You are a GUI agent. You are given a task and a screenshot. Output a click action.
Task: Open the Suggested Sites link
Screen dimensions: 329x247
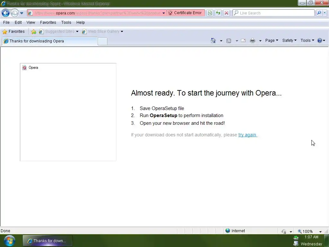pyautogui.click(x=58, y=32)
